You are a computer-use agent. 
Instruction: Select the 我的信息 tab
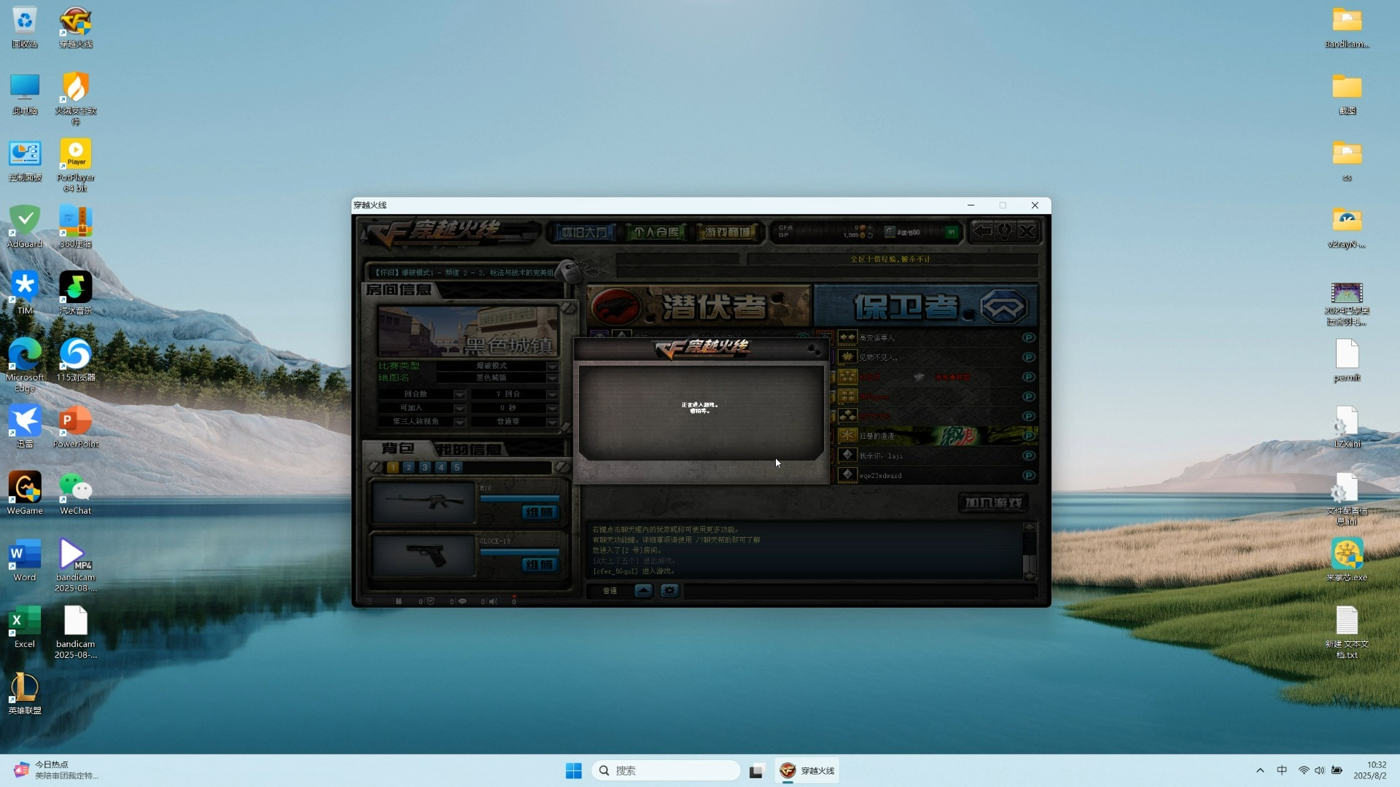(469, 449)
